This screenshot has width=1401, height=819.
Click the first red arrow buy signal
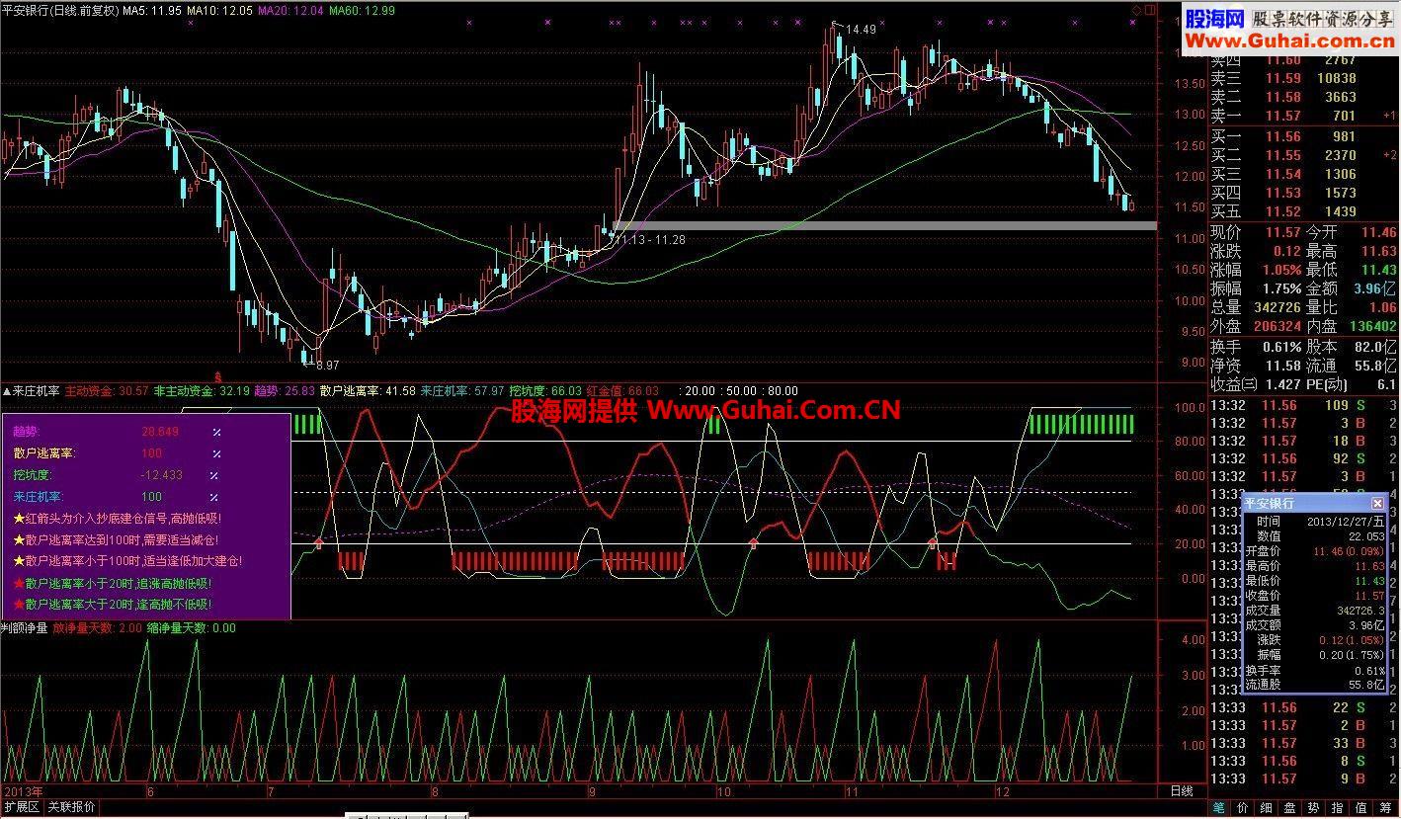click(x=318, y=541)
